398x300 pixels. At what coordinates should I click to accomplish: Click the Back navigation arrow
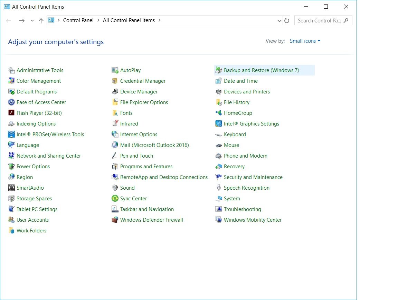click(x=9, y=21)
